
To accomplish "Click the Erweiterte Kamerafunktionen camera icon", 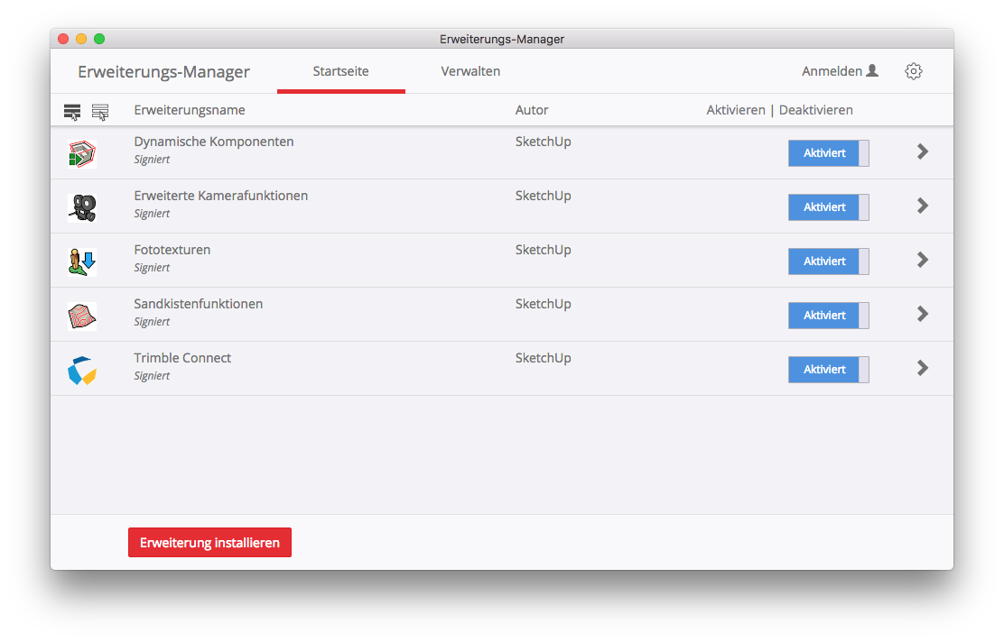I will (82, 207).
